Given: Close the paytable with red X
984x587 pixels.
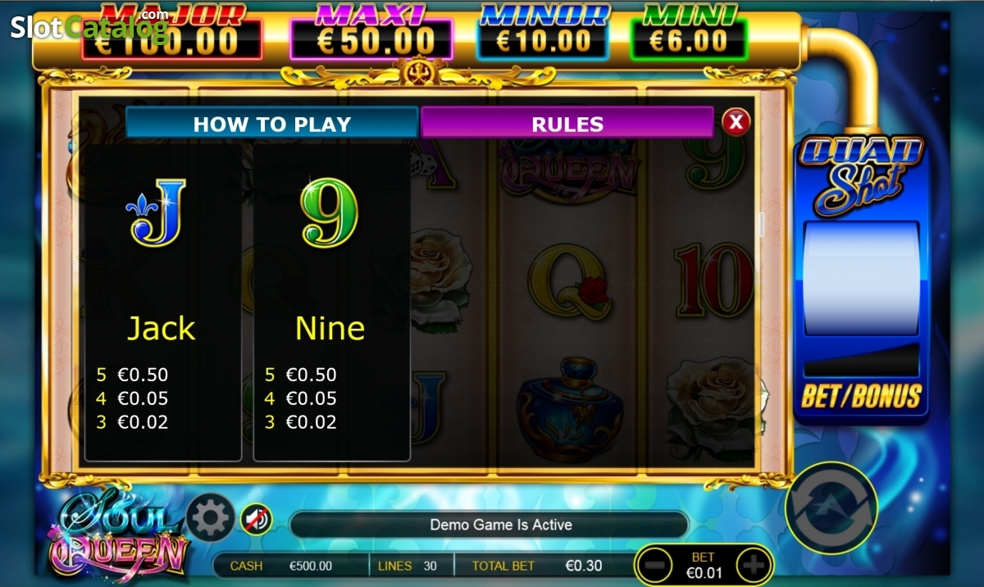Looking at the screenshot, I should tap(736, 122).
